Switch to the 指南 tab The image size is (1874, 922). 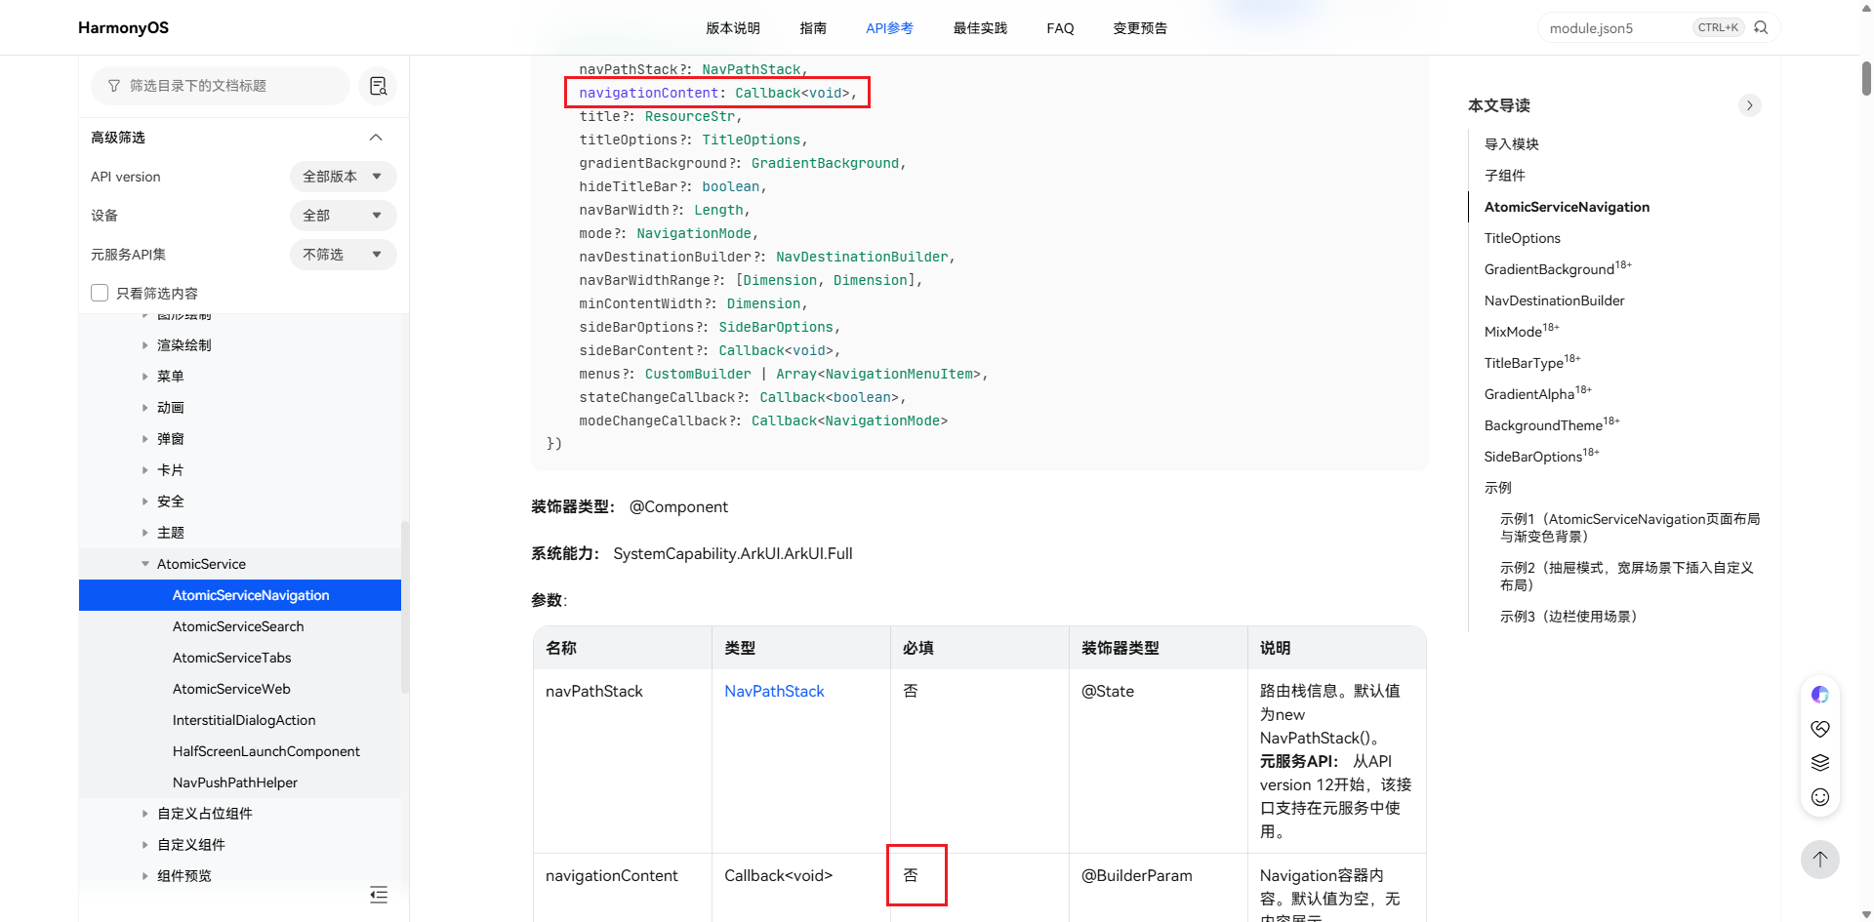click(813, 28)
